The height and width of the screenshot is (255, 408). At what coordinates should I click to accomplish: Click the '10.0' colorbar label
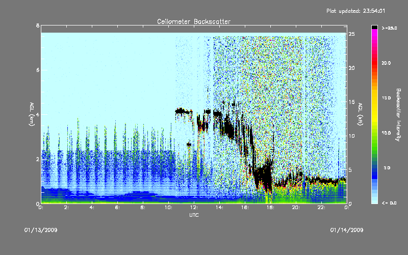(x=386, y=133)
